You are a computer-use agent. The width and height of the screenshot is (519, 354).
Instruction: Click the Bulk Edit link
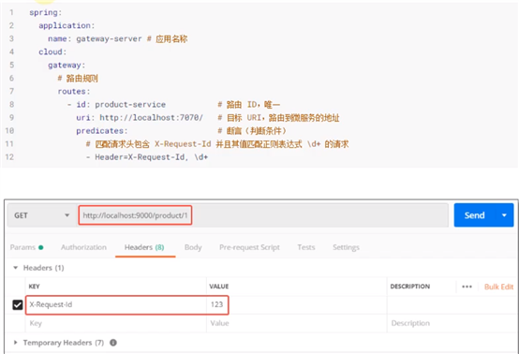[x=498, y=287]
